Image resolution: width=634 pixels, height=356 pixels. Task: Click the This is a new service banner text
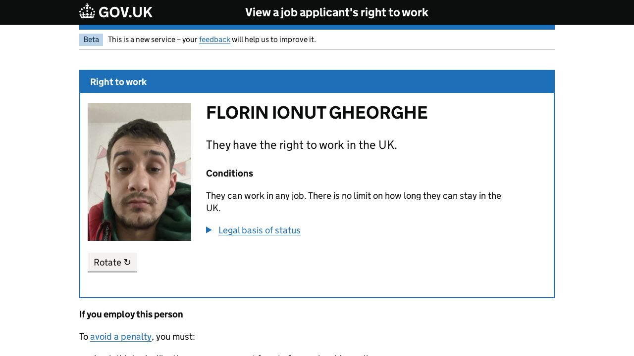coord(153,40)
